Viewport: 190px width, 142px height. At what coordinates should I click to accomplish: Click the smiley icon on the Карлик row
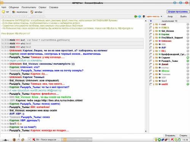(x=188, y=34)
